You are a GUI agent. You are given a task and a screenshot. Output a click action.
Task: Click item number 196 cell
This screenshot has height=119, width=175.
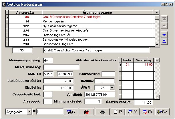25,30
